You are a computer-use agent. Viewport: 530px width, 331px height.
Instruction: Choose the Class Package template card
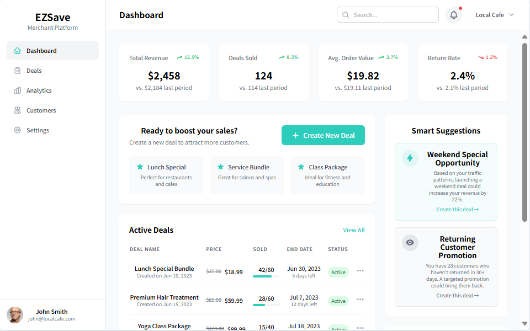[x=327, y=175]
